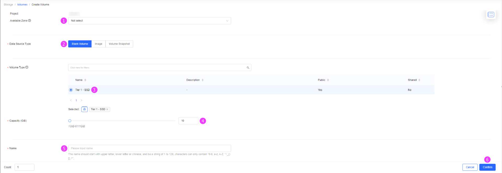502x173 pixels.
Task: Click the Available Zone help icon
Action: coord(30,20)
